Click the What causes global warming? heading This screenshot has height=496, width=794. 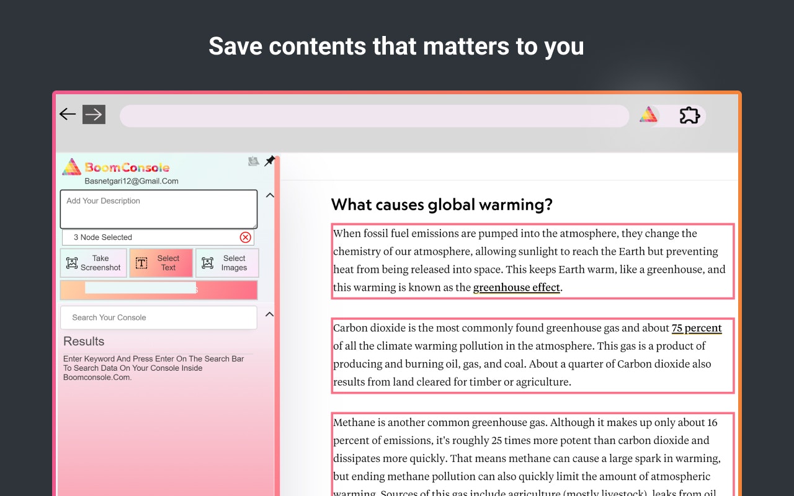(442, 205)
